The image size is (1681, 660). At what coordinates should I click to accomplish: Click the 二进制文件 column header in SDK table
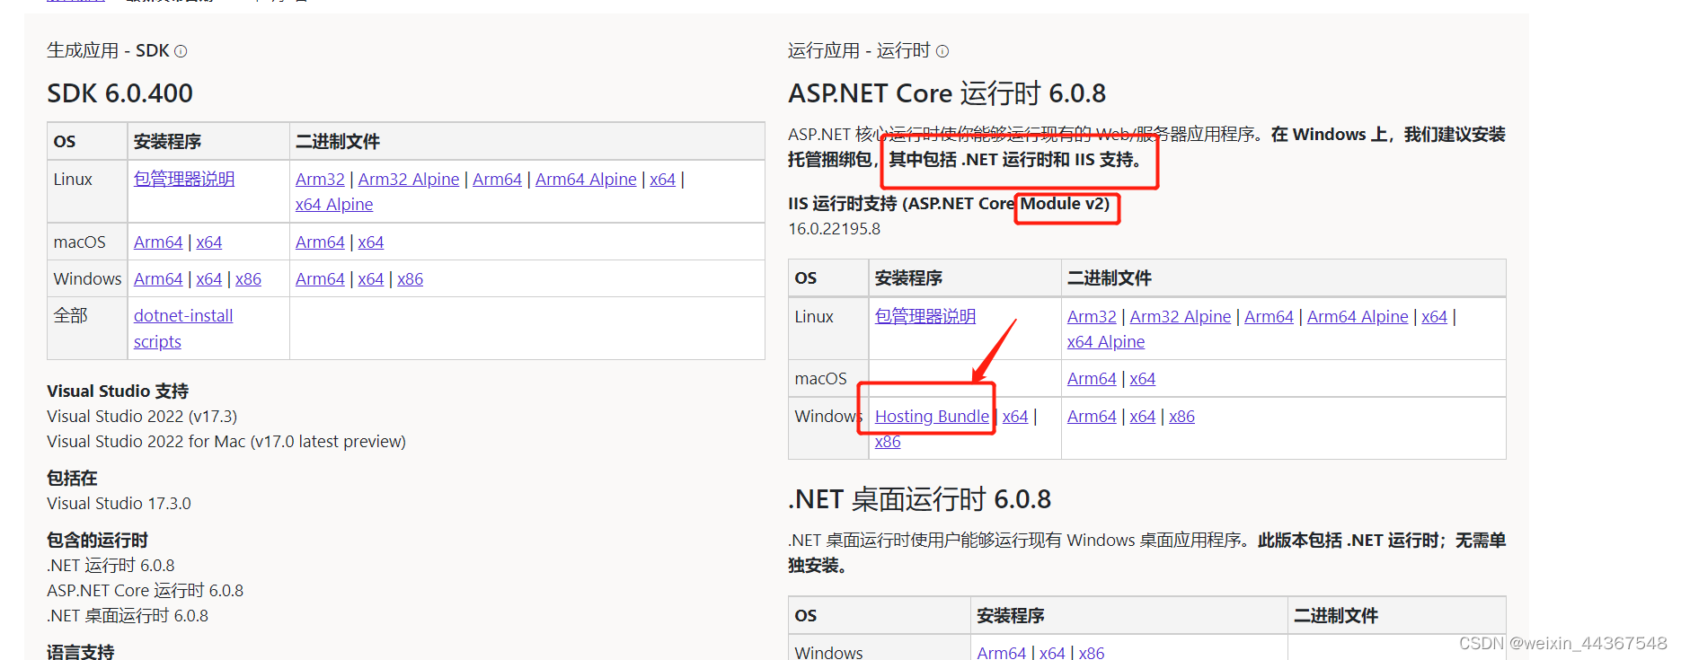[x=338, y=142]
